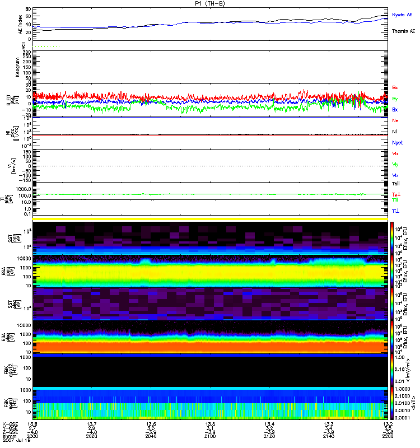
Task: Click the 2120 time tick label
Action: (269, 436)
